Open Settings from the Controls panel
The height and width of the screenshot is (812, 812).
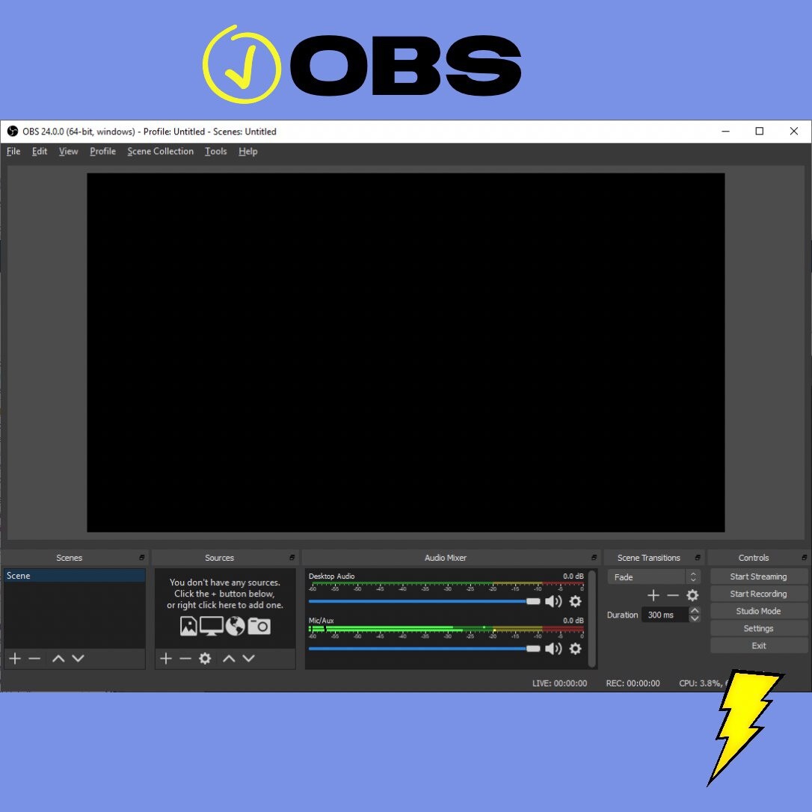tap(759, 628)
